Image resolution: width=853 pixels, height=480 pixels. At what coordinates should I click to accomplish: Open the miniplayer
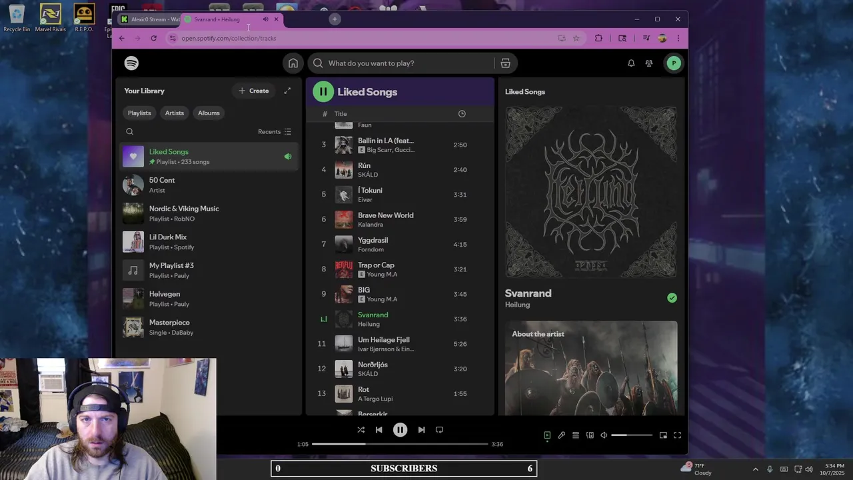663,435
